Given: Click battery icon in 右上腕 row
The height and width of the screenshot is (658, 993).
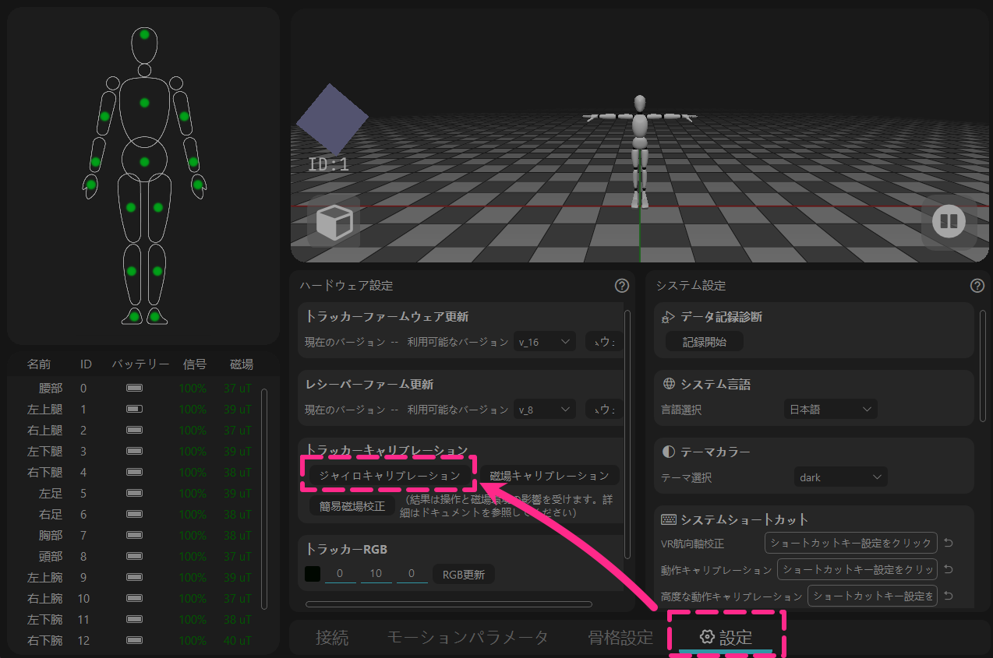Looking at the screenshot, I should click(x=134, y=598).
